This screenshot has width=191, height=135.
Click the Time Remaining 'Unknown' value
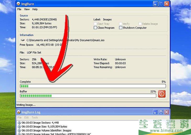(x=120, y=67)
